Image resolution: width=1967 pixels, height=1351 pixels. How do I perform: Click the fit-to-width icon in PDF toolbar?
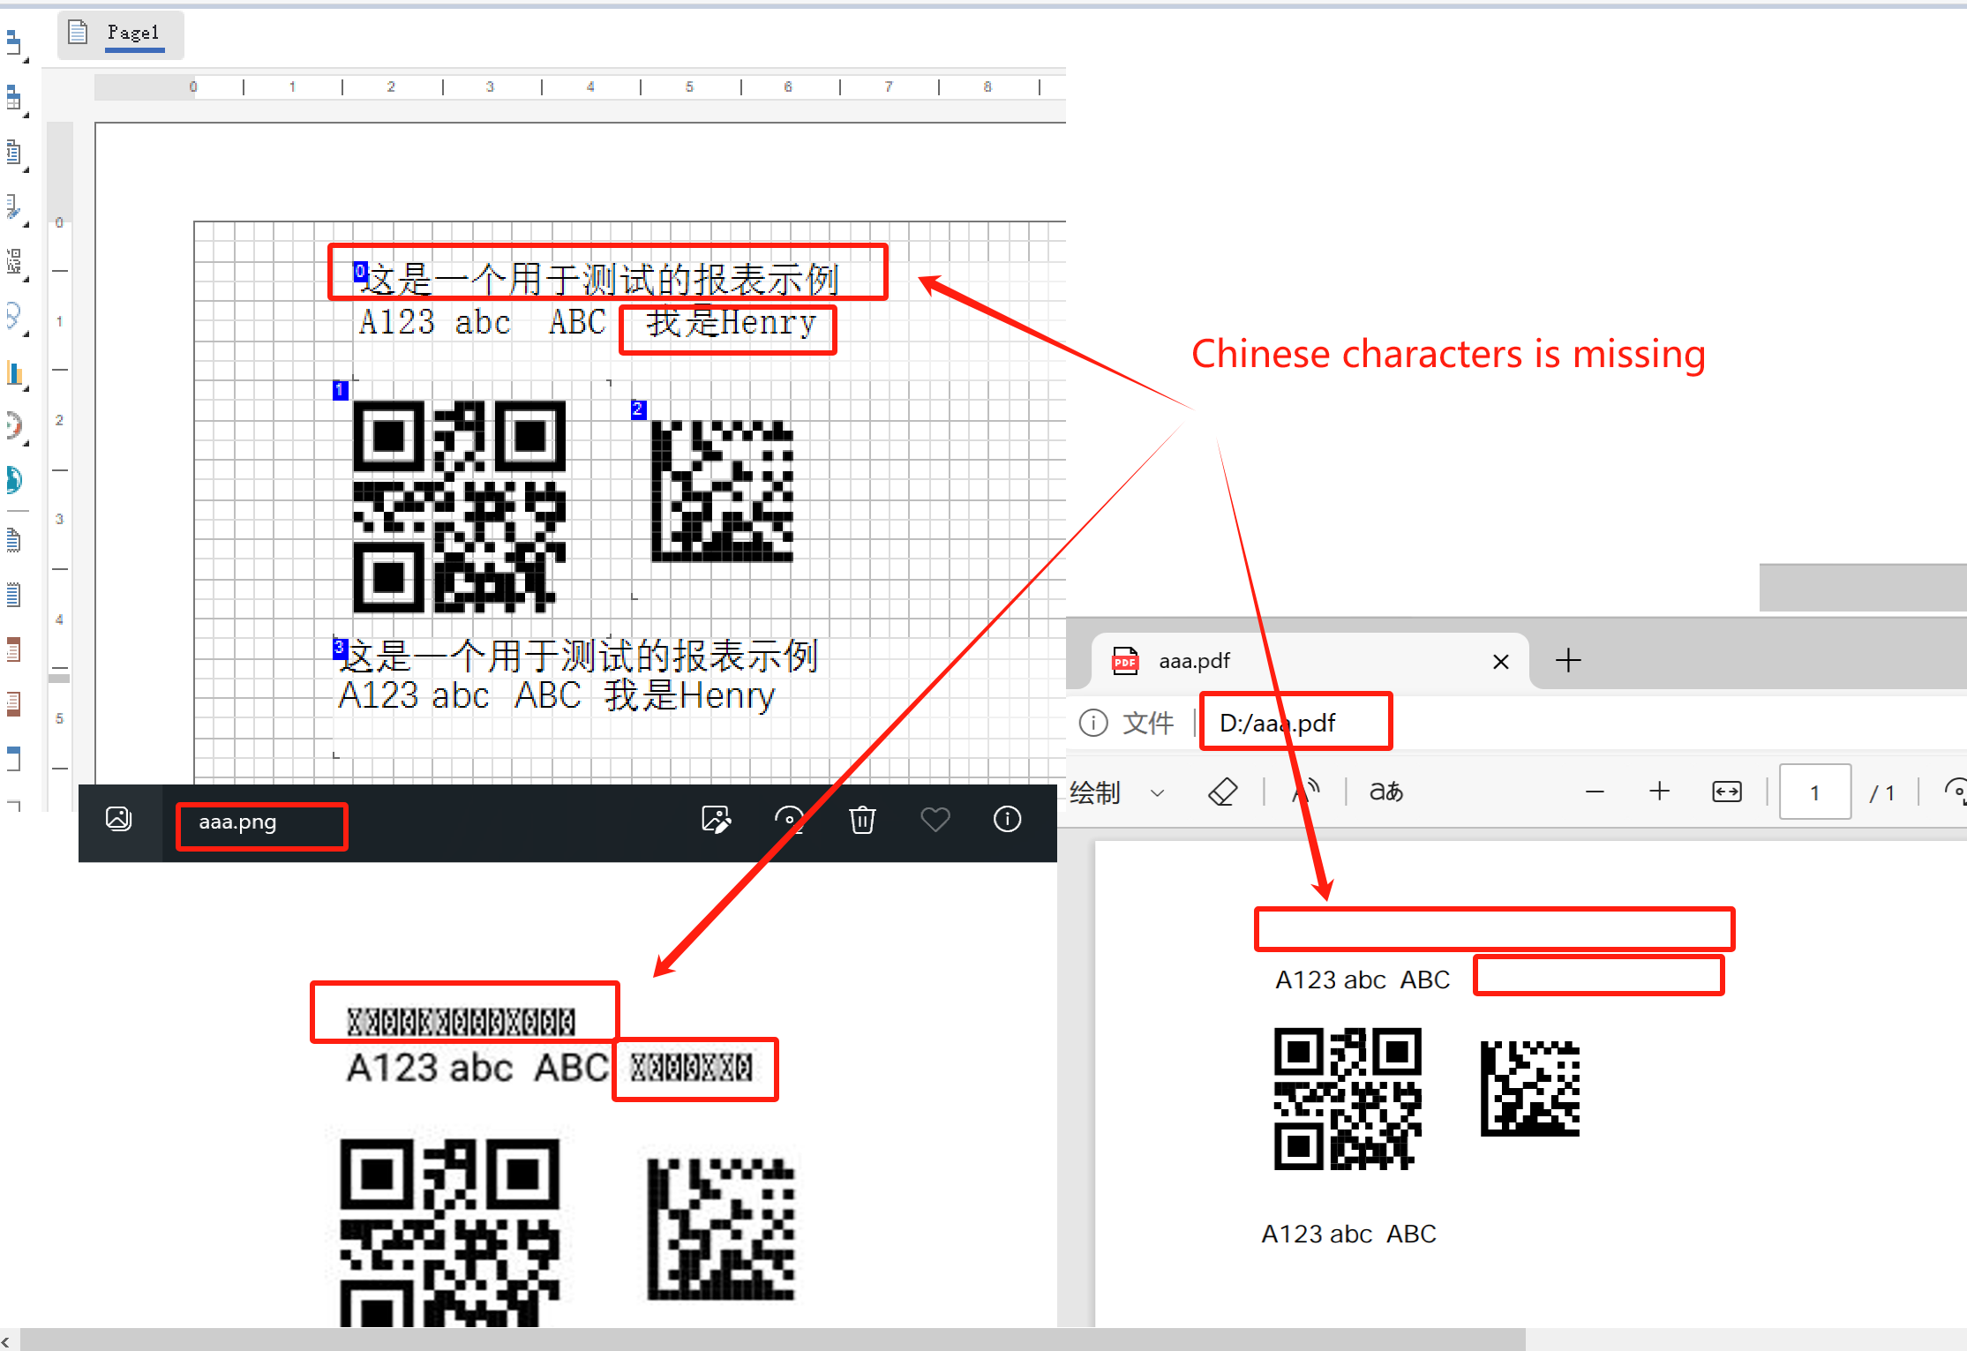[x=1727, y=792]
